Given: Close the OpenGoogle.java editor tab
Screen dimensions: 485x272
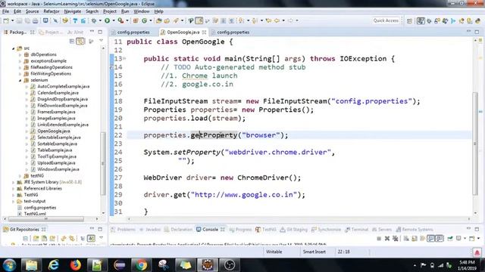Looking at the screenshot, I should click(204, 32).
